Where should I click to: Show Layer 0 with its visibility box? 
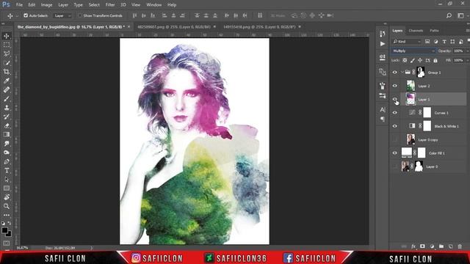coord(395,166)
